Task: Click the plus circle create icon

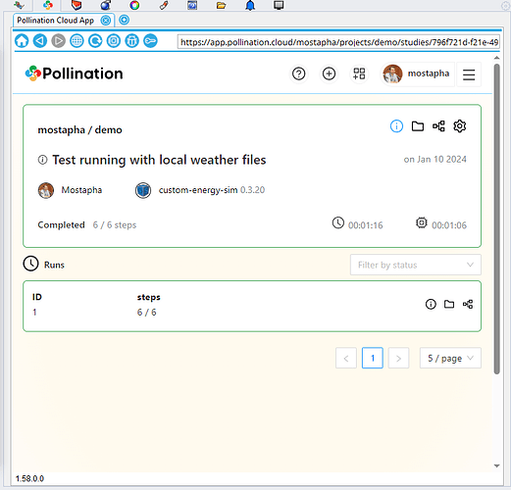Action: (329, 73)
